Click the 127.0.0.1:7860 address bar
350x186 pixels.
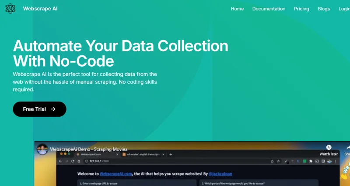tap(183, 161)
